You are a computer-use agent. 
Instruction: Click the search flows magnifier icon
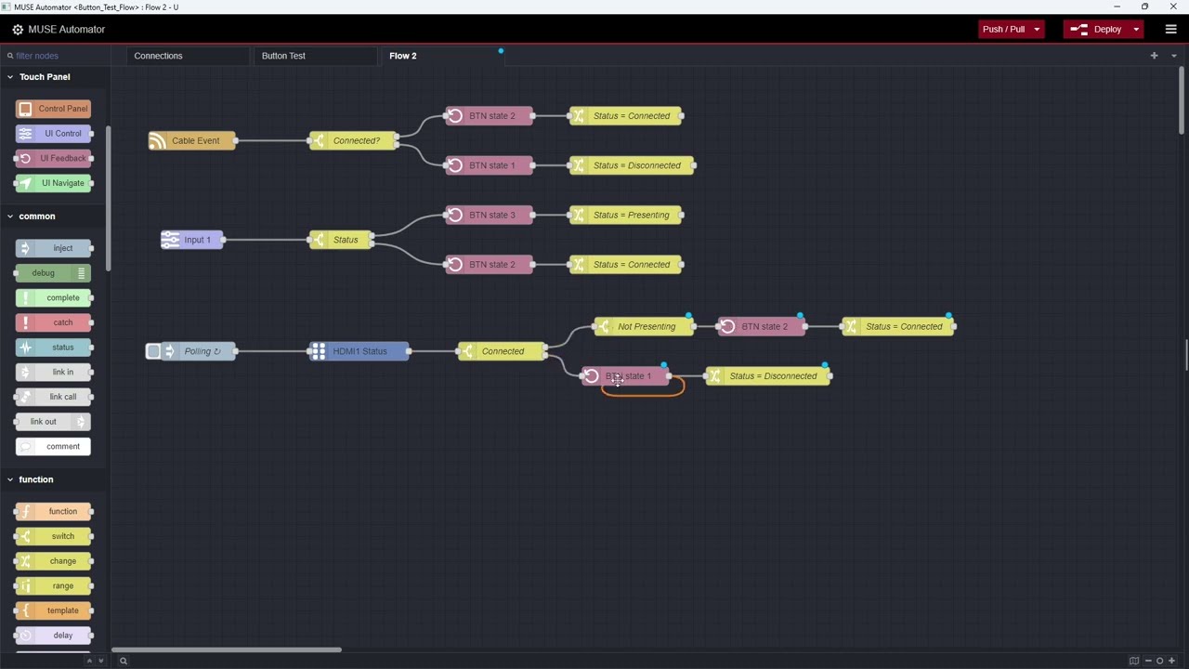123,661
